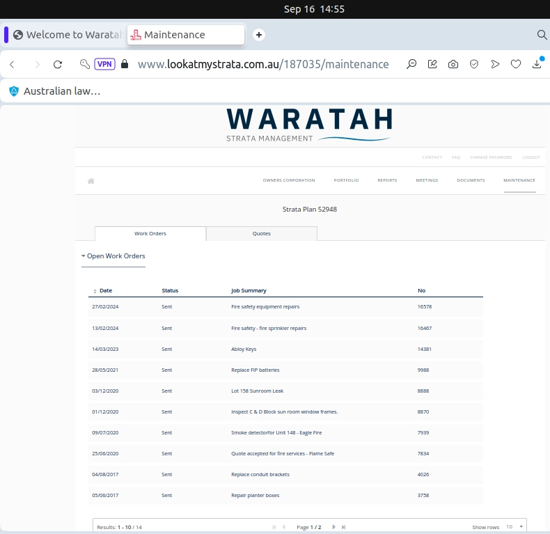This screenshot has width=550, height=534.
Task: Open the Meetings menu
Action: click(427, 180)
